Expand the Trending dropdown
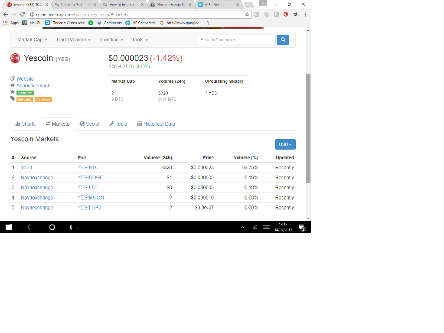The height and width of the screenshot is (333, 444). 111,39
